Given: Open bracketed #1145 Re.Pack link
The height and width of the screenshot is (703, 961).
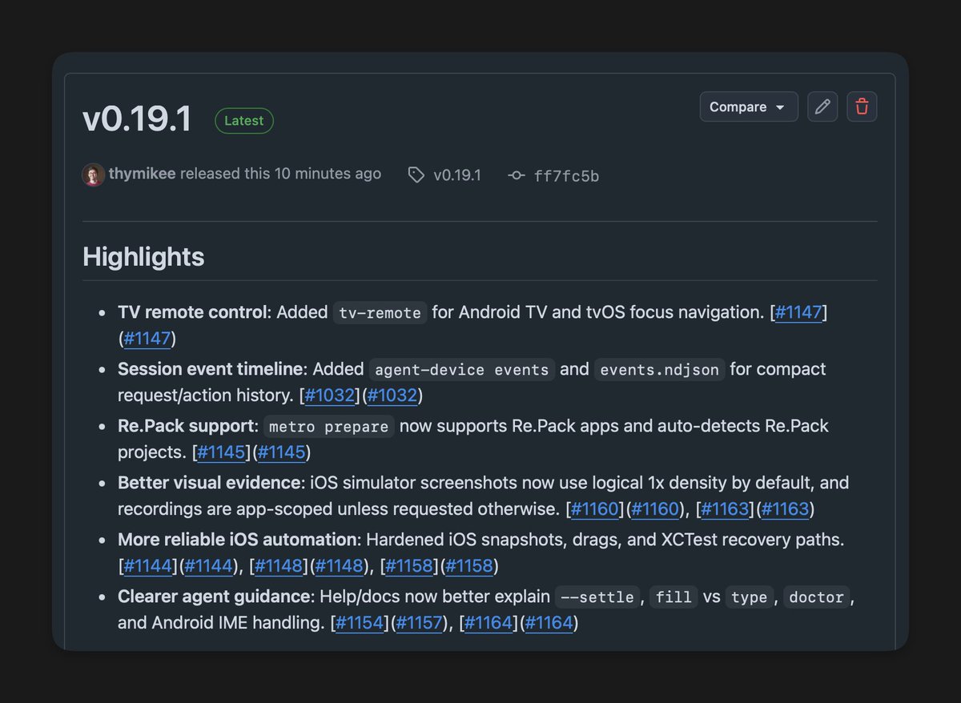Looking at the screenshot, I should (221, 452).
